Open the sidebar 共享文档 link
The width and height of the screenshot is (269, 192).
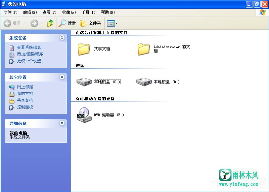pos(25,100)
